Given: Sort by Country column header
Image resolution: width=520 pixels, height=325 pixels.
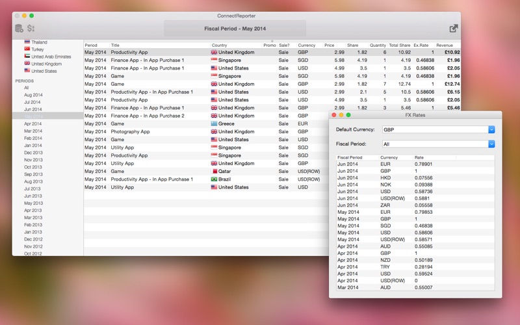Looking at the screenshot, I should pyautogui.click(x=219, y=45).
